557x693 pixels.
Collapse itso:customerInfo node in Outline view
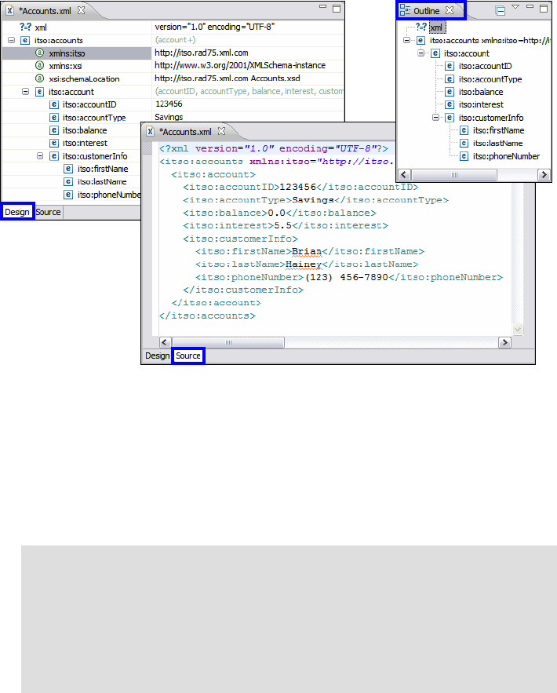(435, 118)
